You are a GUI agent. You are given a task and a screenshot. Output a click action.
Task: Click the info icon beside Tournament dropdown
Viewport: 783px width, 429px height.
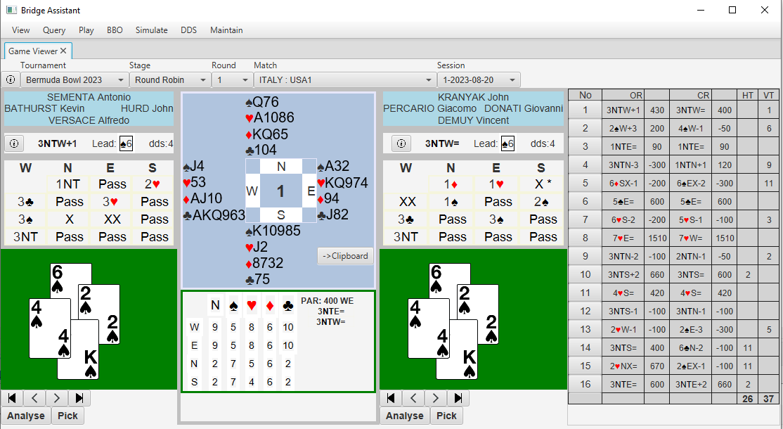click(x=11, y=79)
